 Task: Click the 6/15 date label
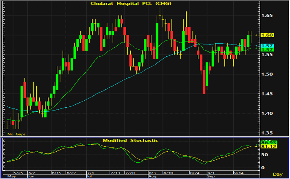tap(56, 173)
